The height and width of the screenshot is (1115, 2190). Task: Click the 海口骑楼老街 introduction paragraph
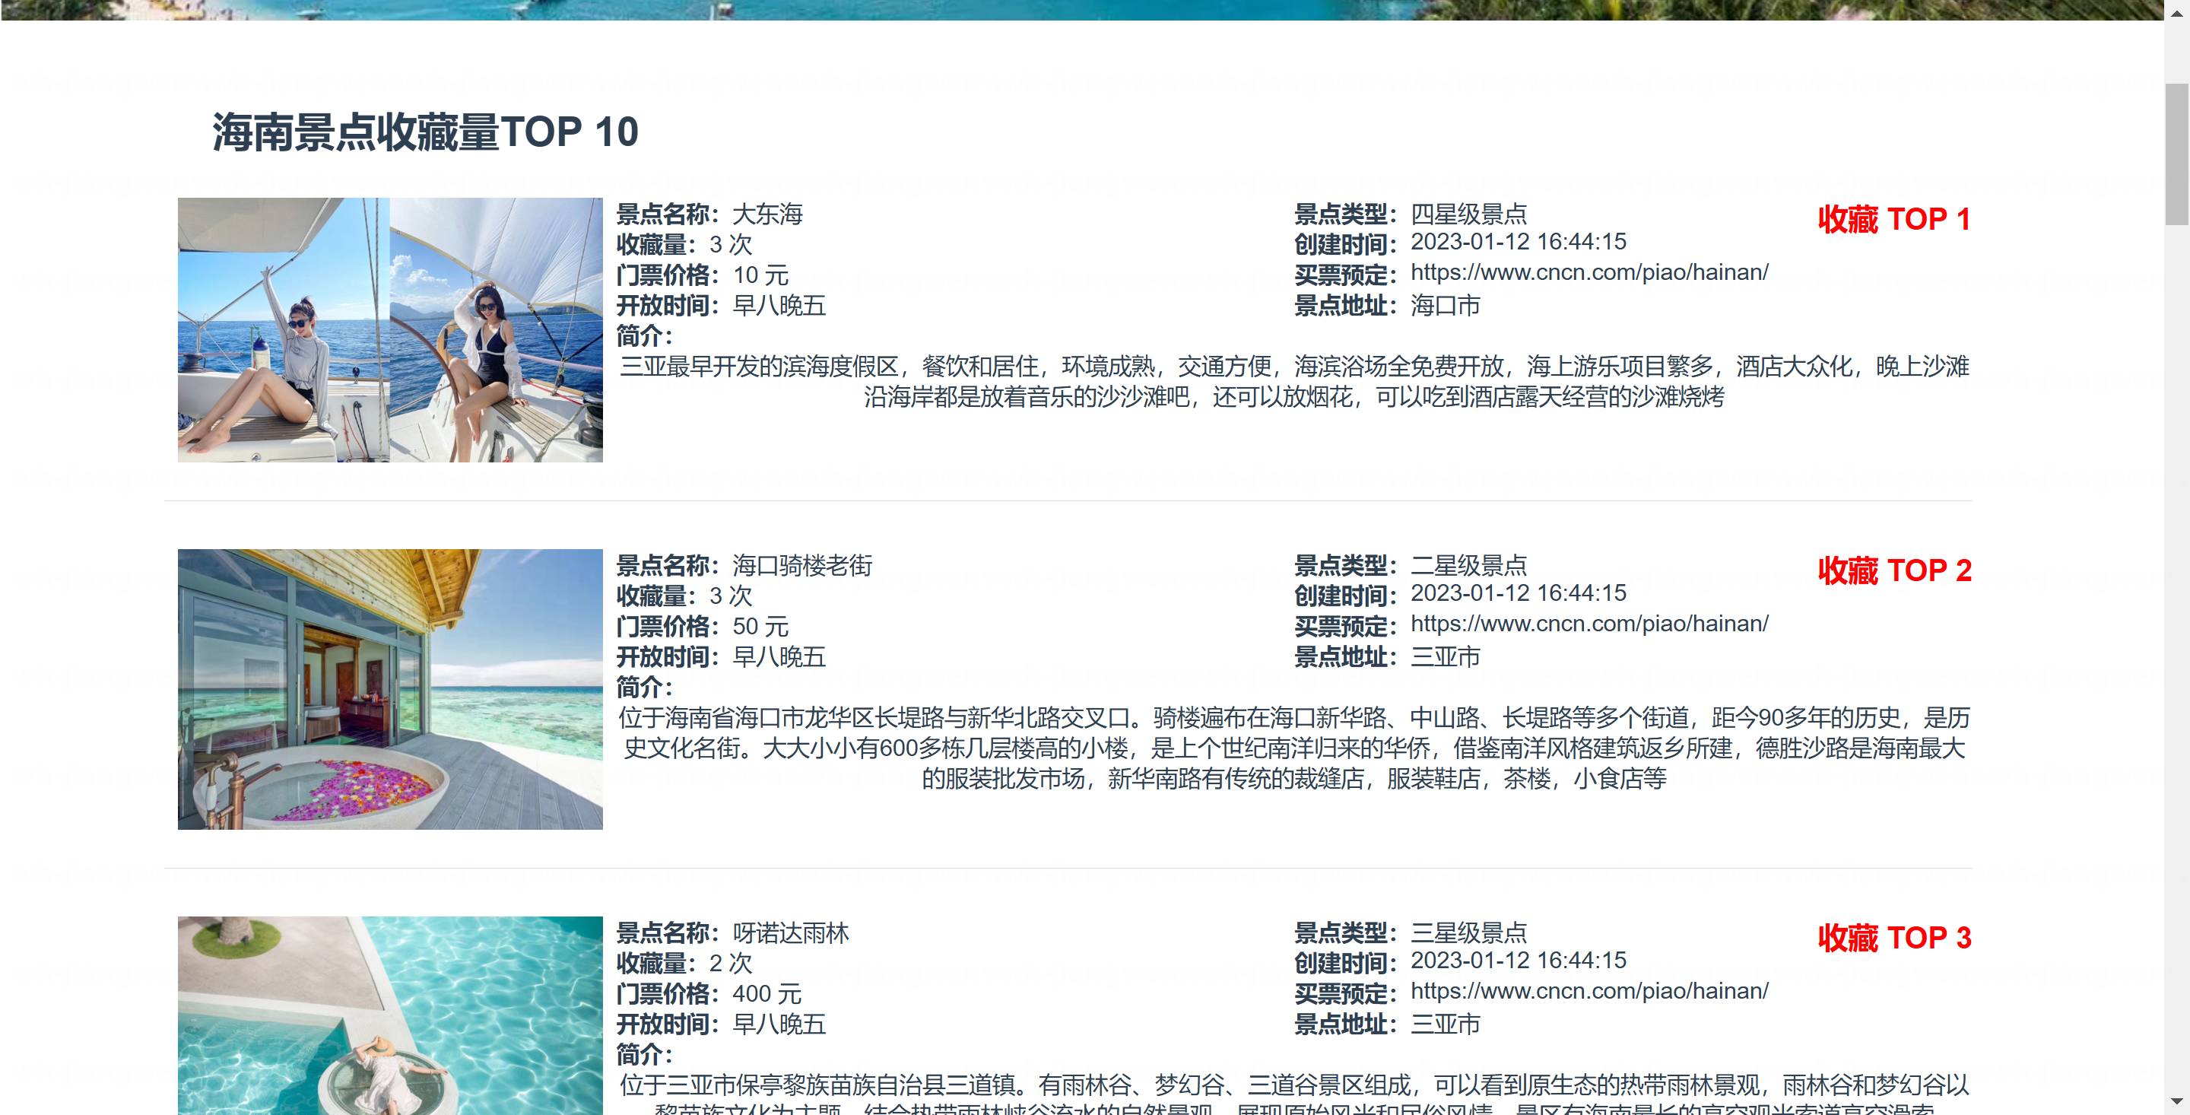(x=1293, y=748)
